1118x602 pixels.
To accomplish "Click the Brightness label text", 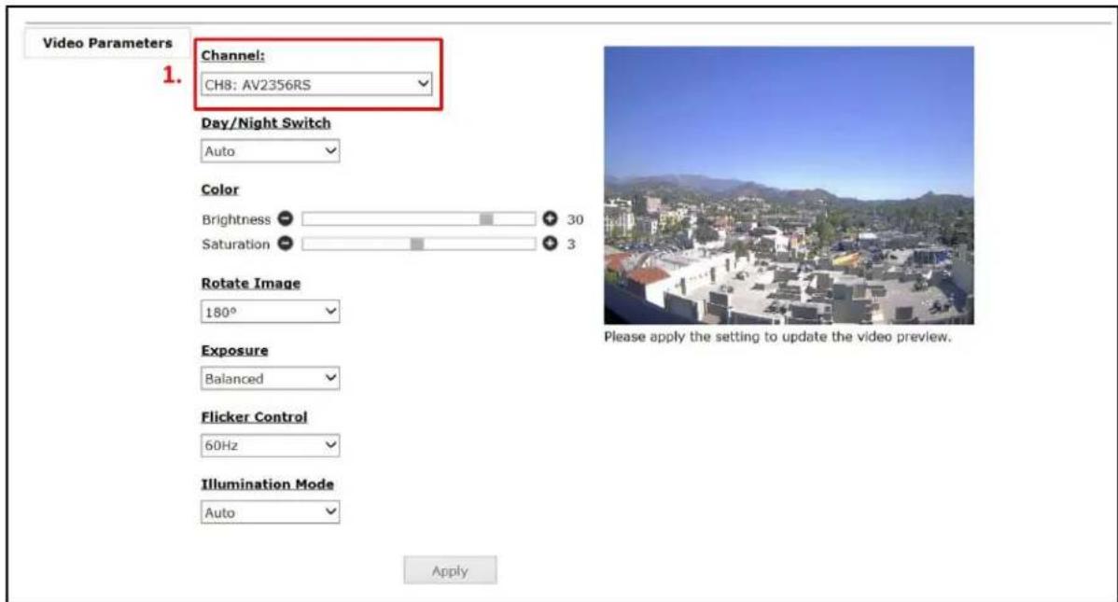I will (x=236, y=219).
